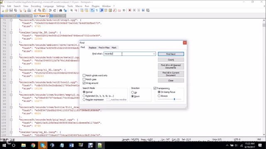Uncheck the Transparency checkbox
The width and height of the screenshot is (266, 149).
pos(155,88)
